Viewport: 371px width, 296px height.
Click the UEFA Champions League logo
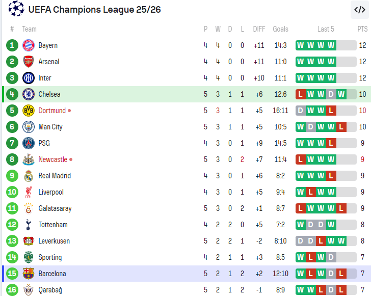tap(16, 9)
